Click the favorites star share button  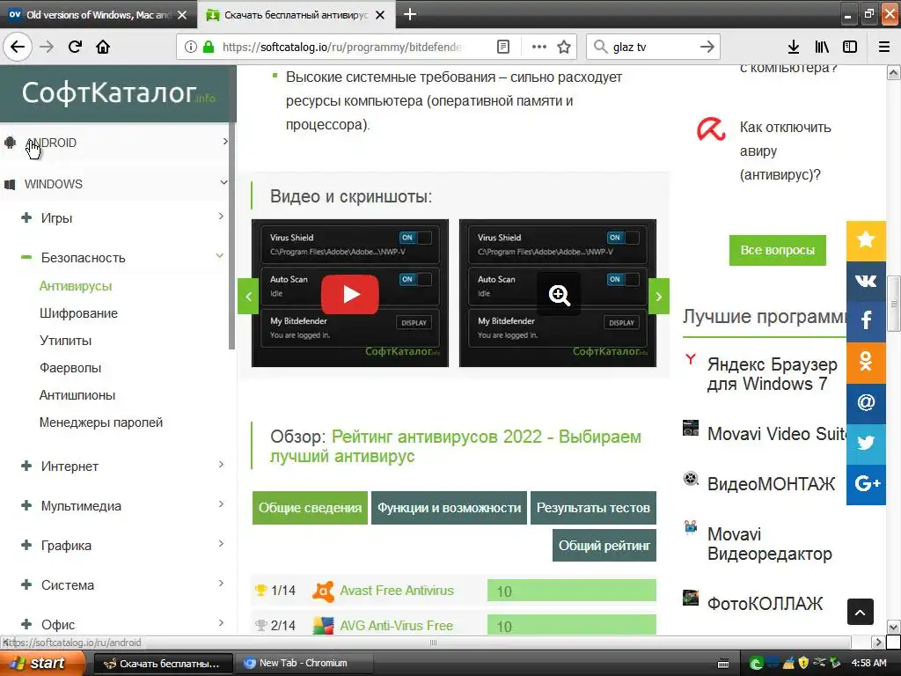pos(866,241)
